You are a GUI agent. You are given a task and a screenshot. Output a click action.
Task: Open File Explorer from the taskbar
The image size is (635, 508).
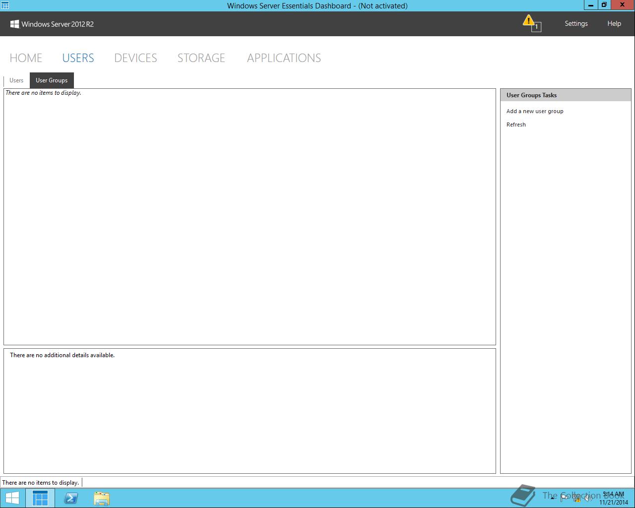102,498
